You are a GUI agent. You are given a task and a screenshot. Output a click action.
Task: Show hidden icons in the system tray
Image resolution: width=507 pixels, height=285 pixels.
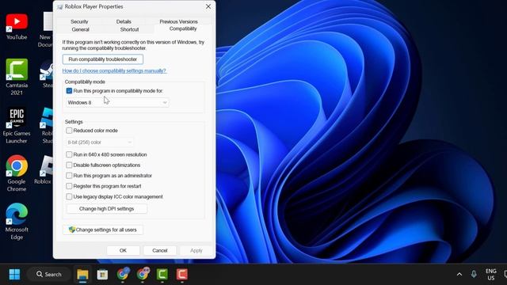click(x=459, y=275)
